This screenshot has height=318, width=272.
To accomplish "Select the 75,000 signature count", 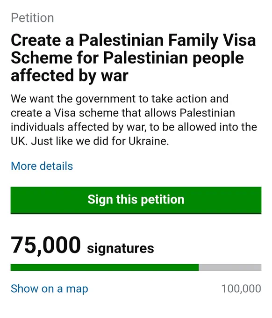I will [46, 246].
